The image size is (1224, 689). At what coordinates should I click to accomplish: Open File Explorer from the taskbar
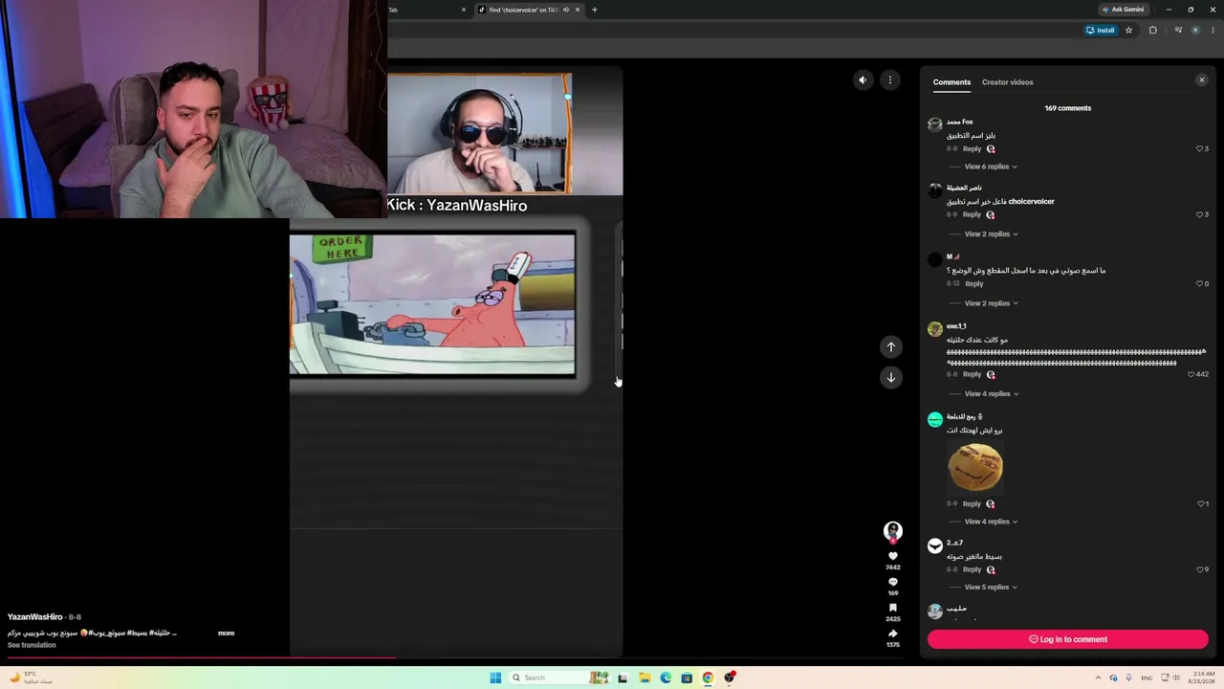click(645, 678)
